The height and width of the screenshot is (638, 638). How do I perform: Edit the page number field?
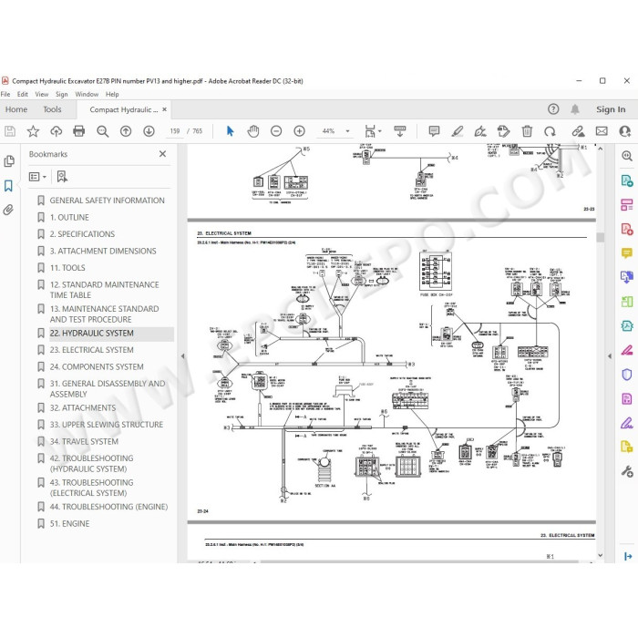175,131
